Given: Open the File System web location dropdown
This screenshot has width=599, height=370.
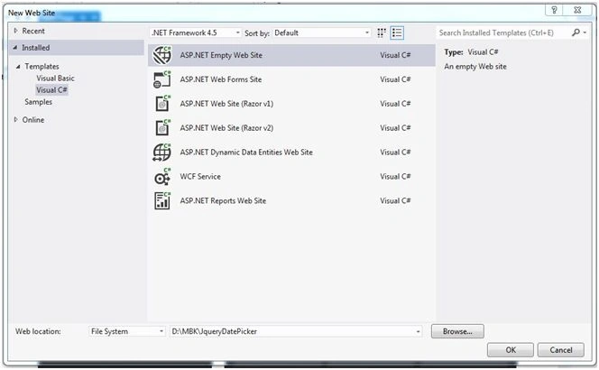Looking at the screenshot, I should coord(127,331).
